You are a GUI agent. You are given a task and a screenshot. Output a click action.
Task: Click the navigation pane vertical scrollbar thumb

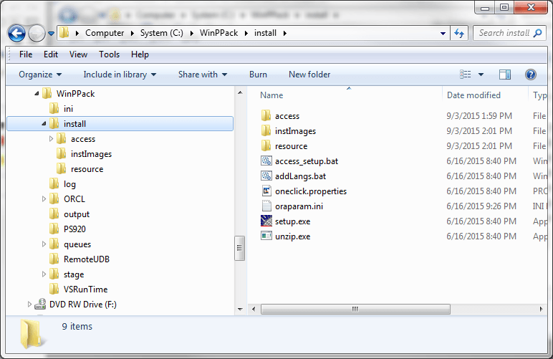tap(239, 248)
